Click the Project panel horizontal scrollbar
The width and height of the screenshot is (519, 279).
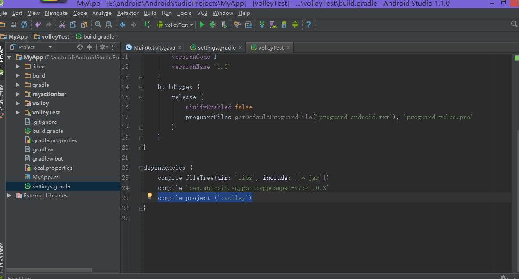[x=49, y=270]
